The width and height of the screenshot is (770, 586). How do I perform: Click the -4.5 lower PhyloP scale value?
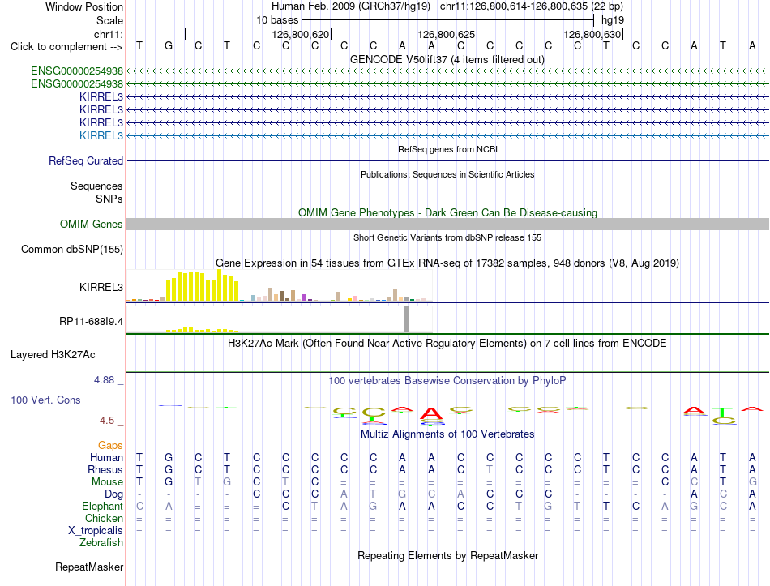(105, 421)
